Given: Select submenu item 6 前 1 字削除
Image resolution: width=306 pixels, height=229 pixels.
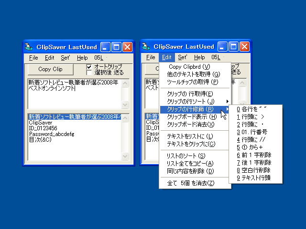Looking at the screenshot, I should (x=255, y=155).
